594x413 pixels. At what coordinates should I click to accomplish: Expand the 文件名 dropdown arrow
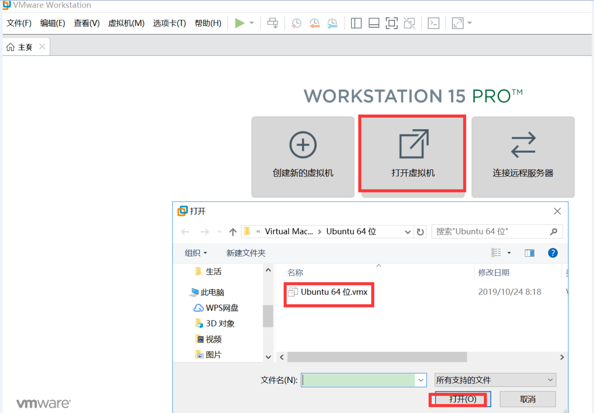point(421,380)
